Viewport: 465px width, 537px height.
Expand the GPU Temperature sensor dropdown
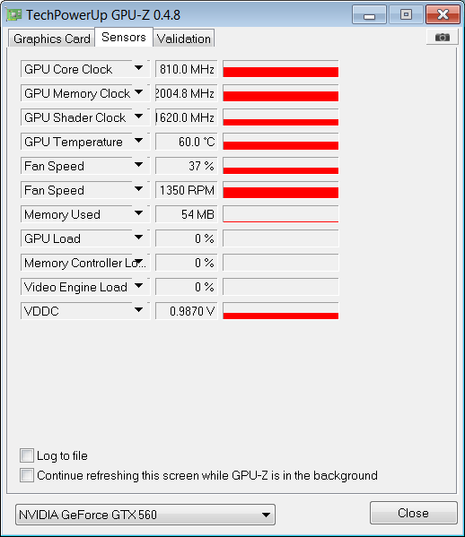coord(138,141)
